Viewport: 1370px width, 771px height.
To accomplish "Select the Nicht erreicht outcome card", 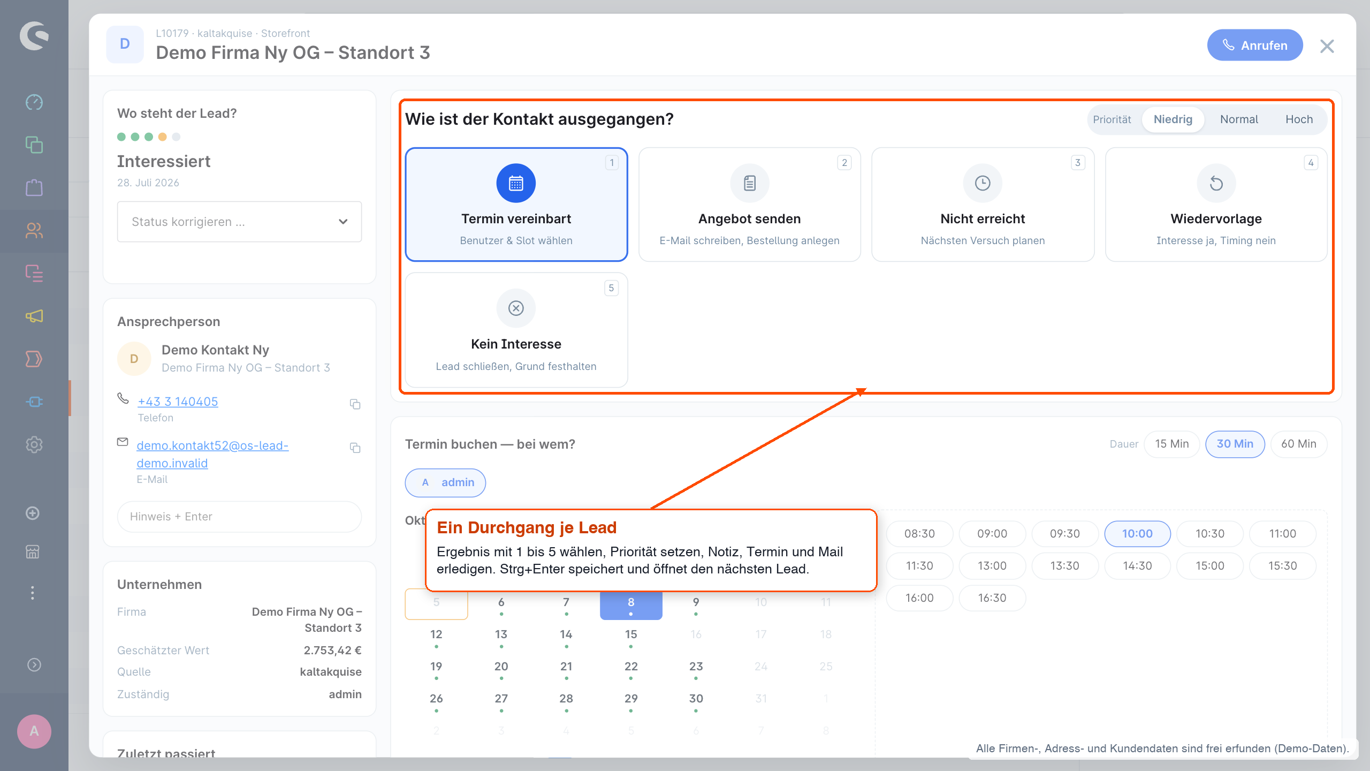I will click(983, 205).
